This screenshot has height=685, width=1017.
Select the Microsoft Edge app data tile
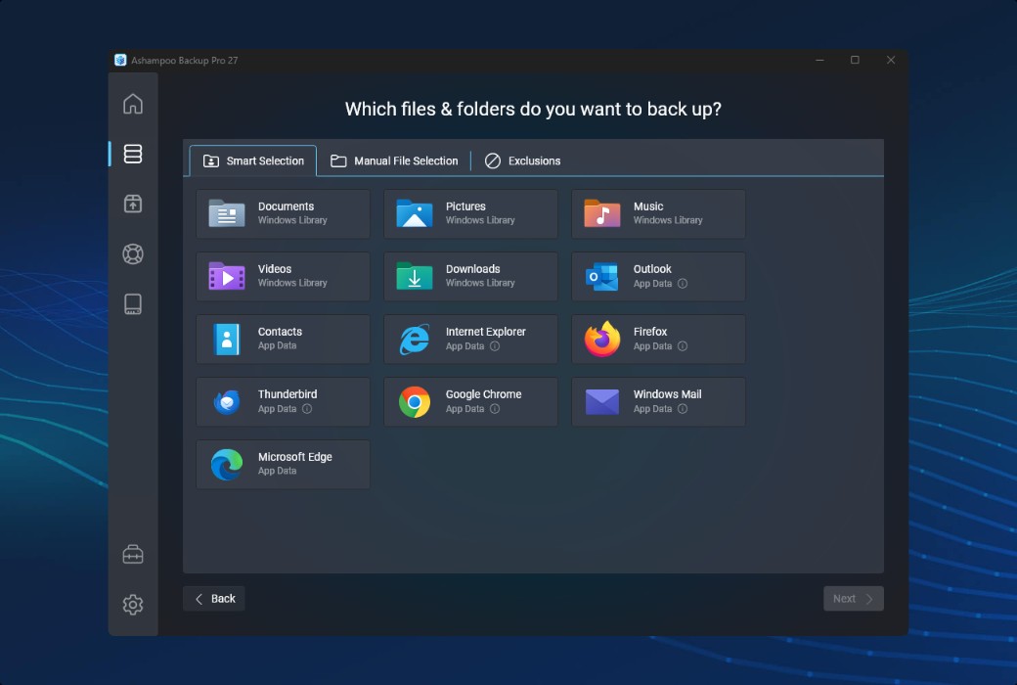(283, 464)
